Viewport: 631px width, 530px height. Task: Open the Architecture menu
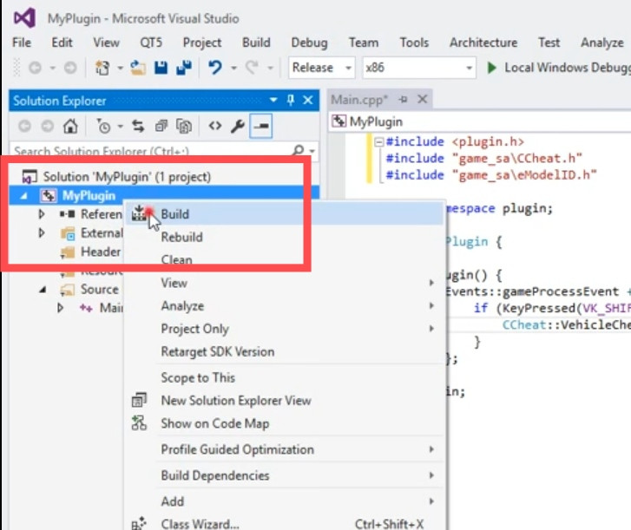coord(483,43)
